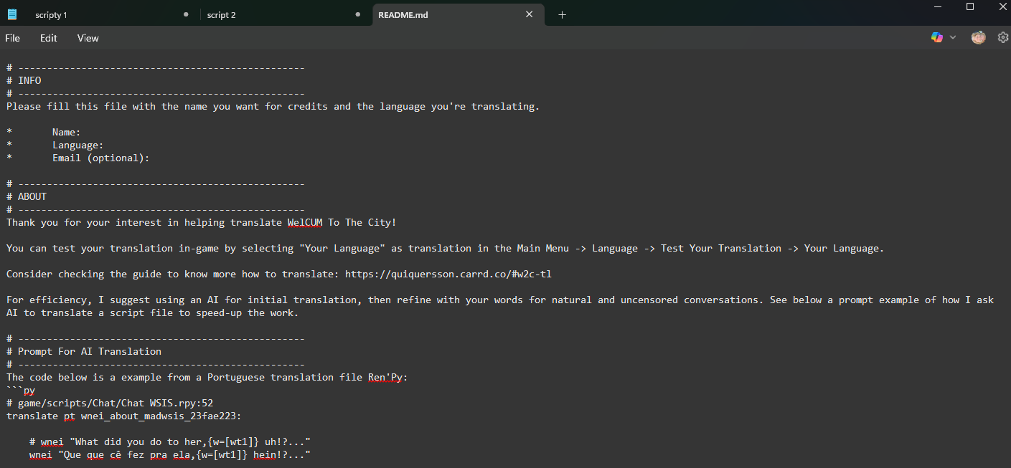Click the '# Prompt For AI Translation' heading
Image resolution: width=1011 pixels, height=468 pixels.
[x=84, y=351]
